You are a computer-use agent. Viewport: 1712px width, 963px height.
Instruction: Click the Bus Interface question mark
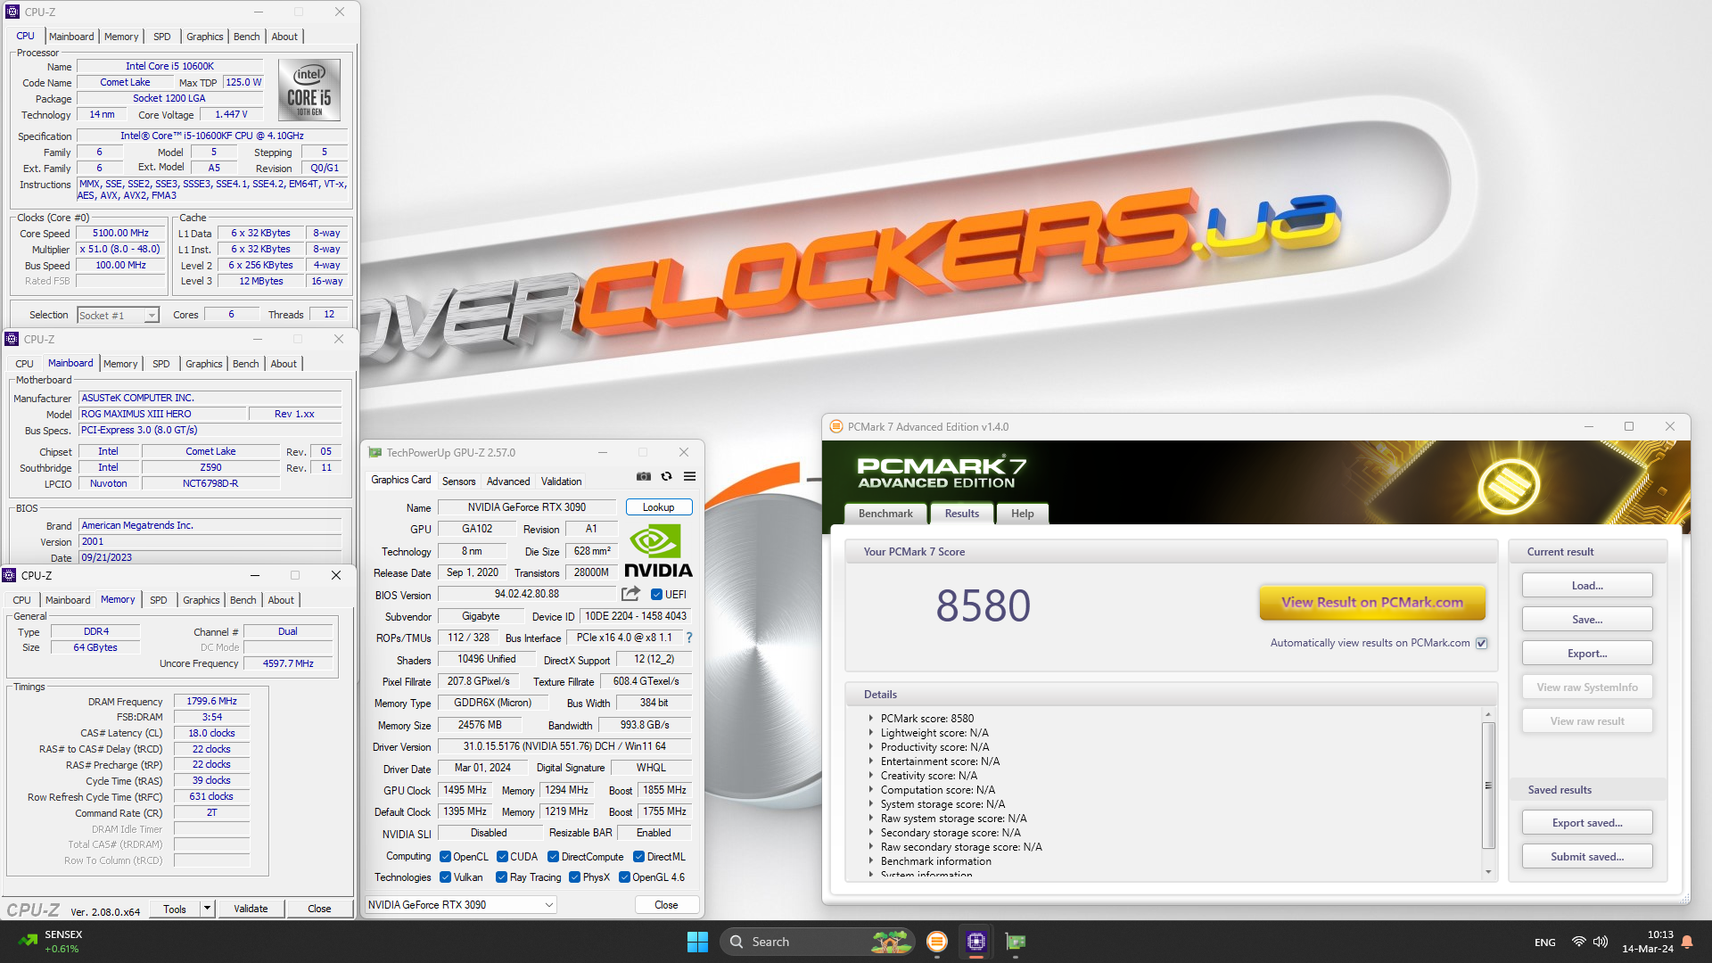coord(688,638)
